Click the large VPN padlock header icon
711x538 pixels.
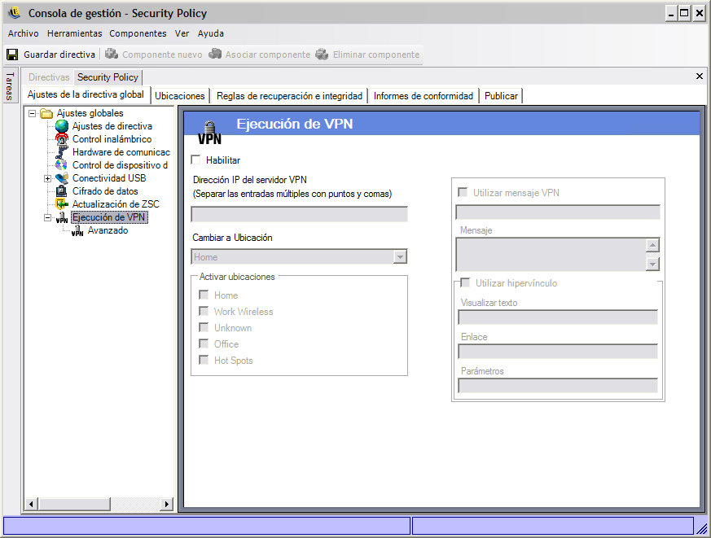click(x=209, y=133)
